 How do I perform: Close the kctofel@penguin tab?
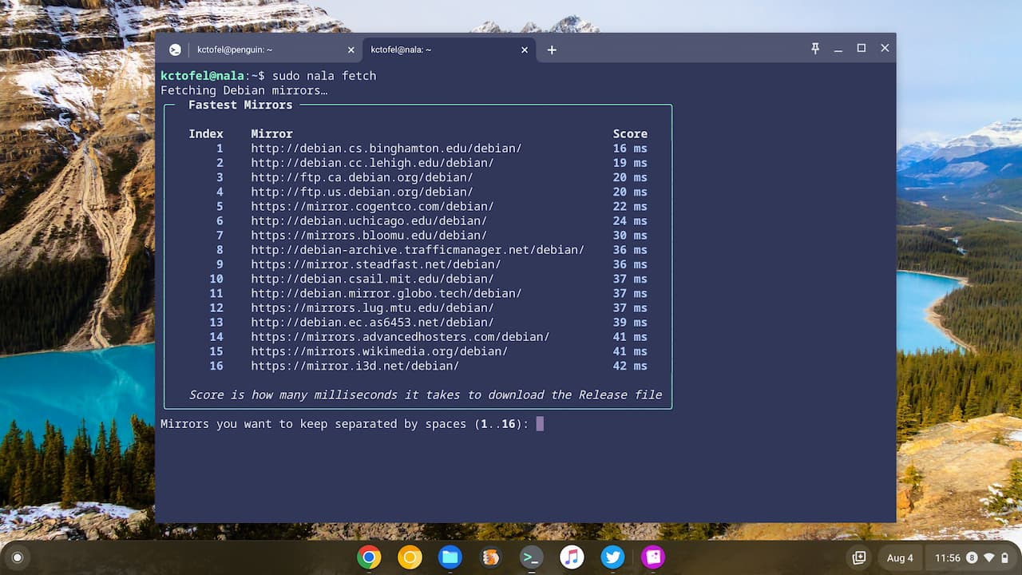(351, 50)
